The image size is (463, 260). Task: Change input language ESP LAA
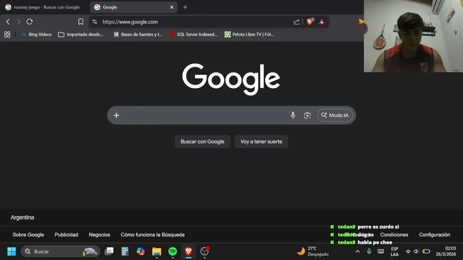coord(395,251)
